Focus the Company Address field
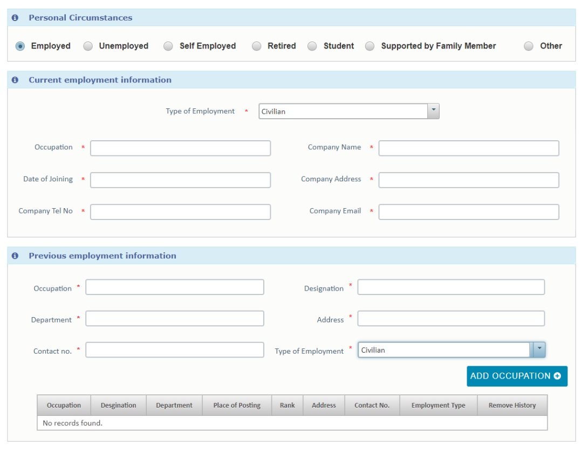 click(x=469, y=180)
